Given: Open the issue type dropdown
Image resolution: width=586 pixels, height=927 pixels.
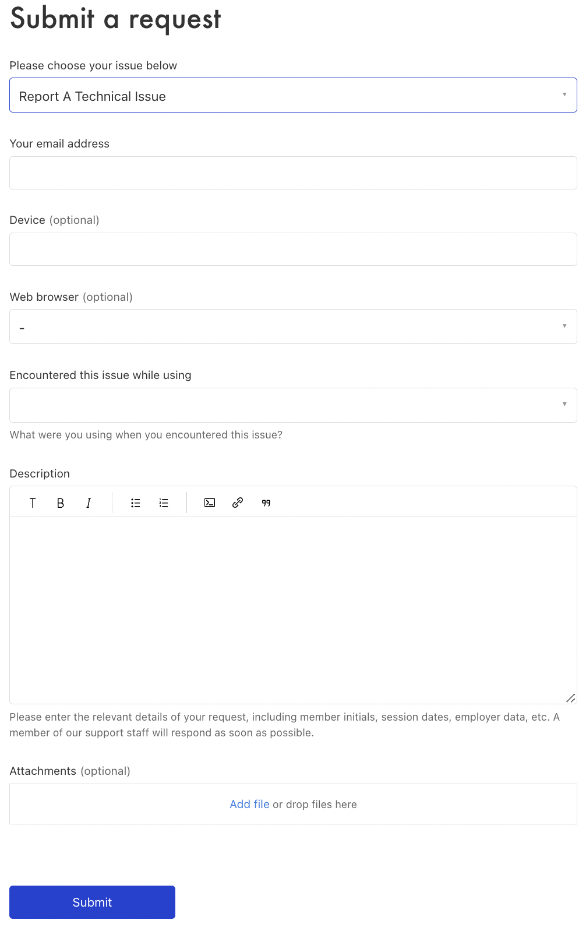Looking at the screenshot, I should (x=292, y=96).
